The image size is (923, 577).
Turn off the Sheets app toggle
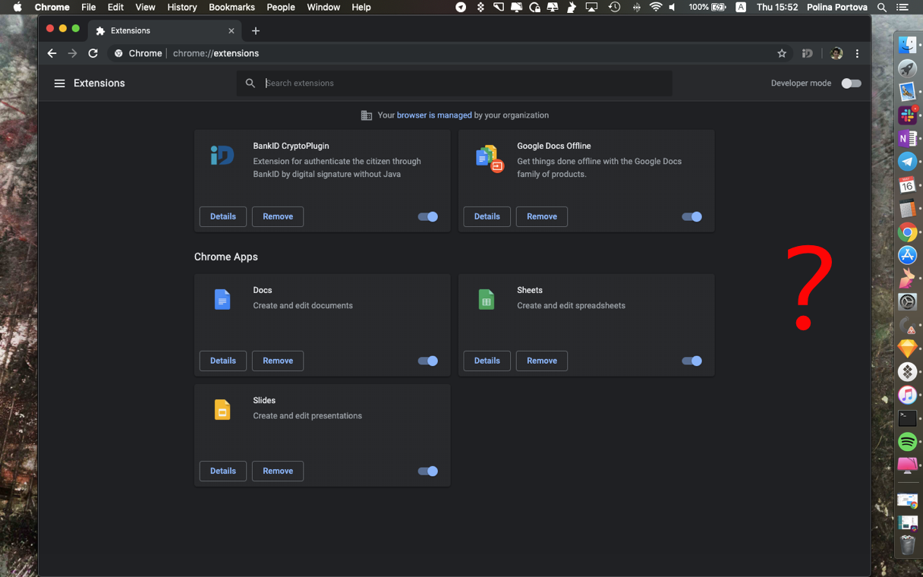pos(692,361)
